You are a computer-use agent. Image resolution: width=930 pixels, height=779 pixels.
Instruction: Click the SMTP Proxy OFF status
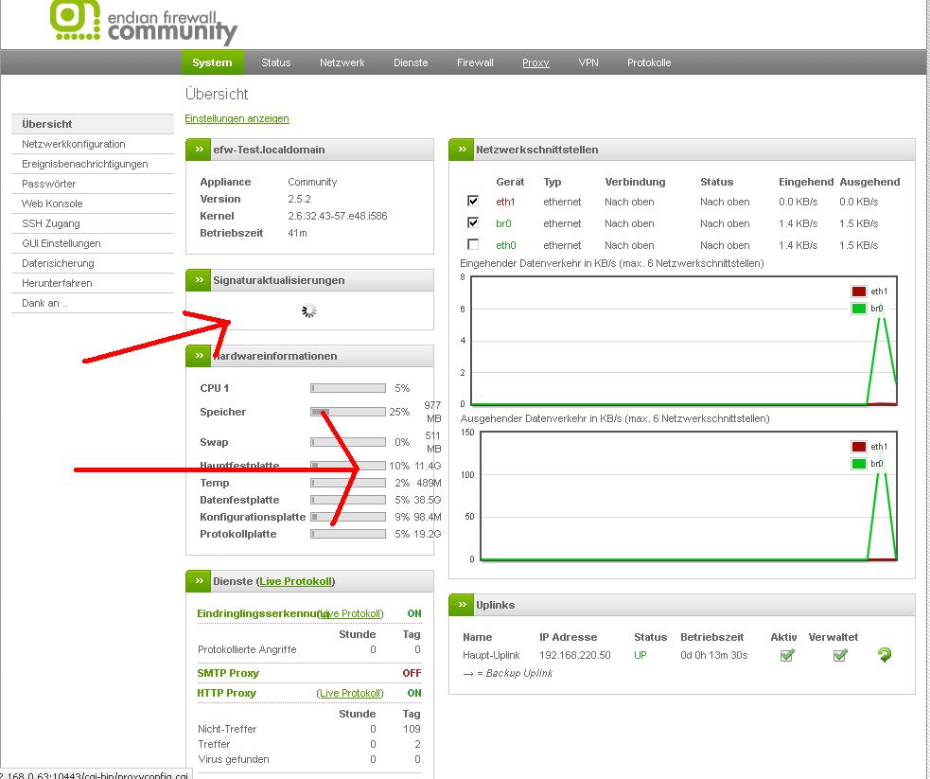[412, 673]
